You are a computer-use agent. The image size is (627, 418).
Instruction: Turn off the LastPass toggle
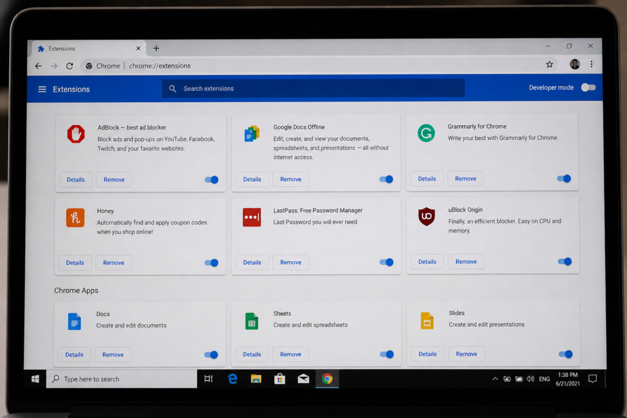[x=387, y=263]
